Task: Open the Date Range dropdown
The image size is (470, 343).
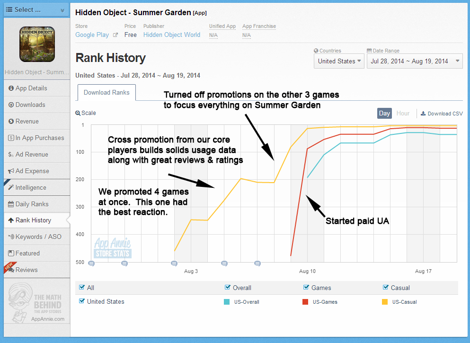Action: click(415, 61)
